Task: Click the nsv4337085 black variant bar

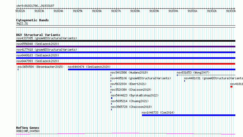Action: 126,41
